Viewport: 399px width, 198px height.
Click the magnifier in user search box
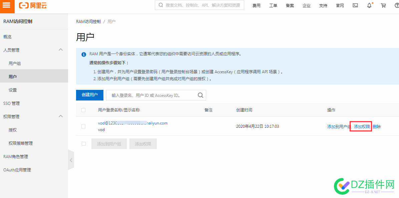pyautogui.click(x=201, y=95)
